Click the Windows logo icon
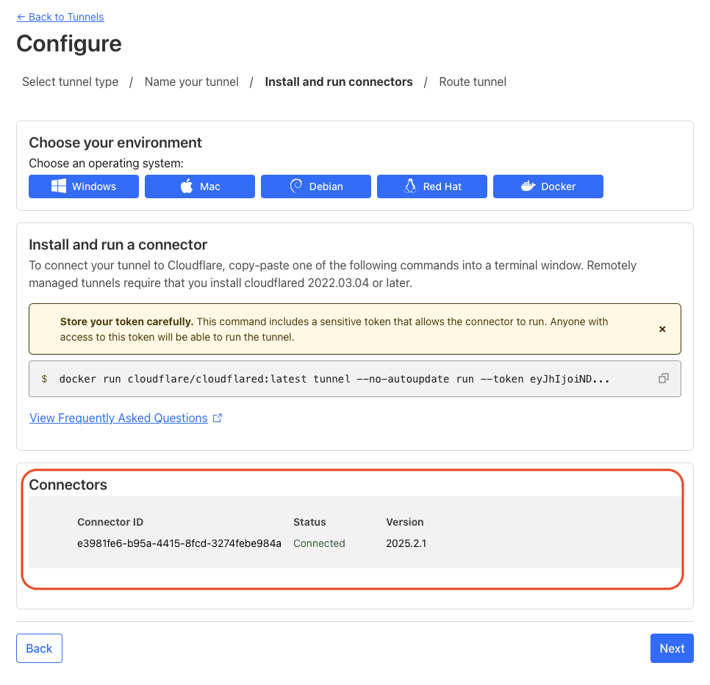 click(x=59, y=186)
